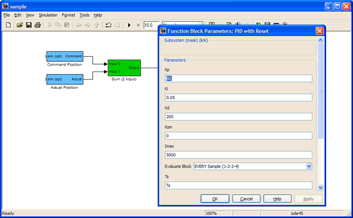Click the Ki field containing 0.05
Image resolution: width=353 pixels, height=218 pixels.
[238, 97]
